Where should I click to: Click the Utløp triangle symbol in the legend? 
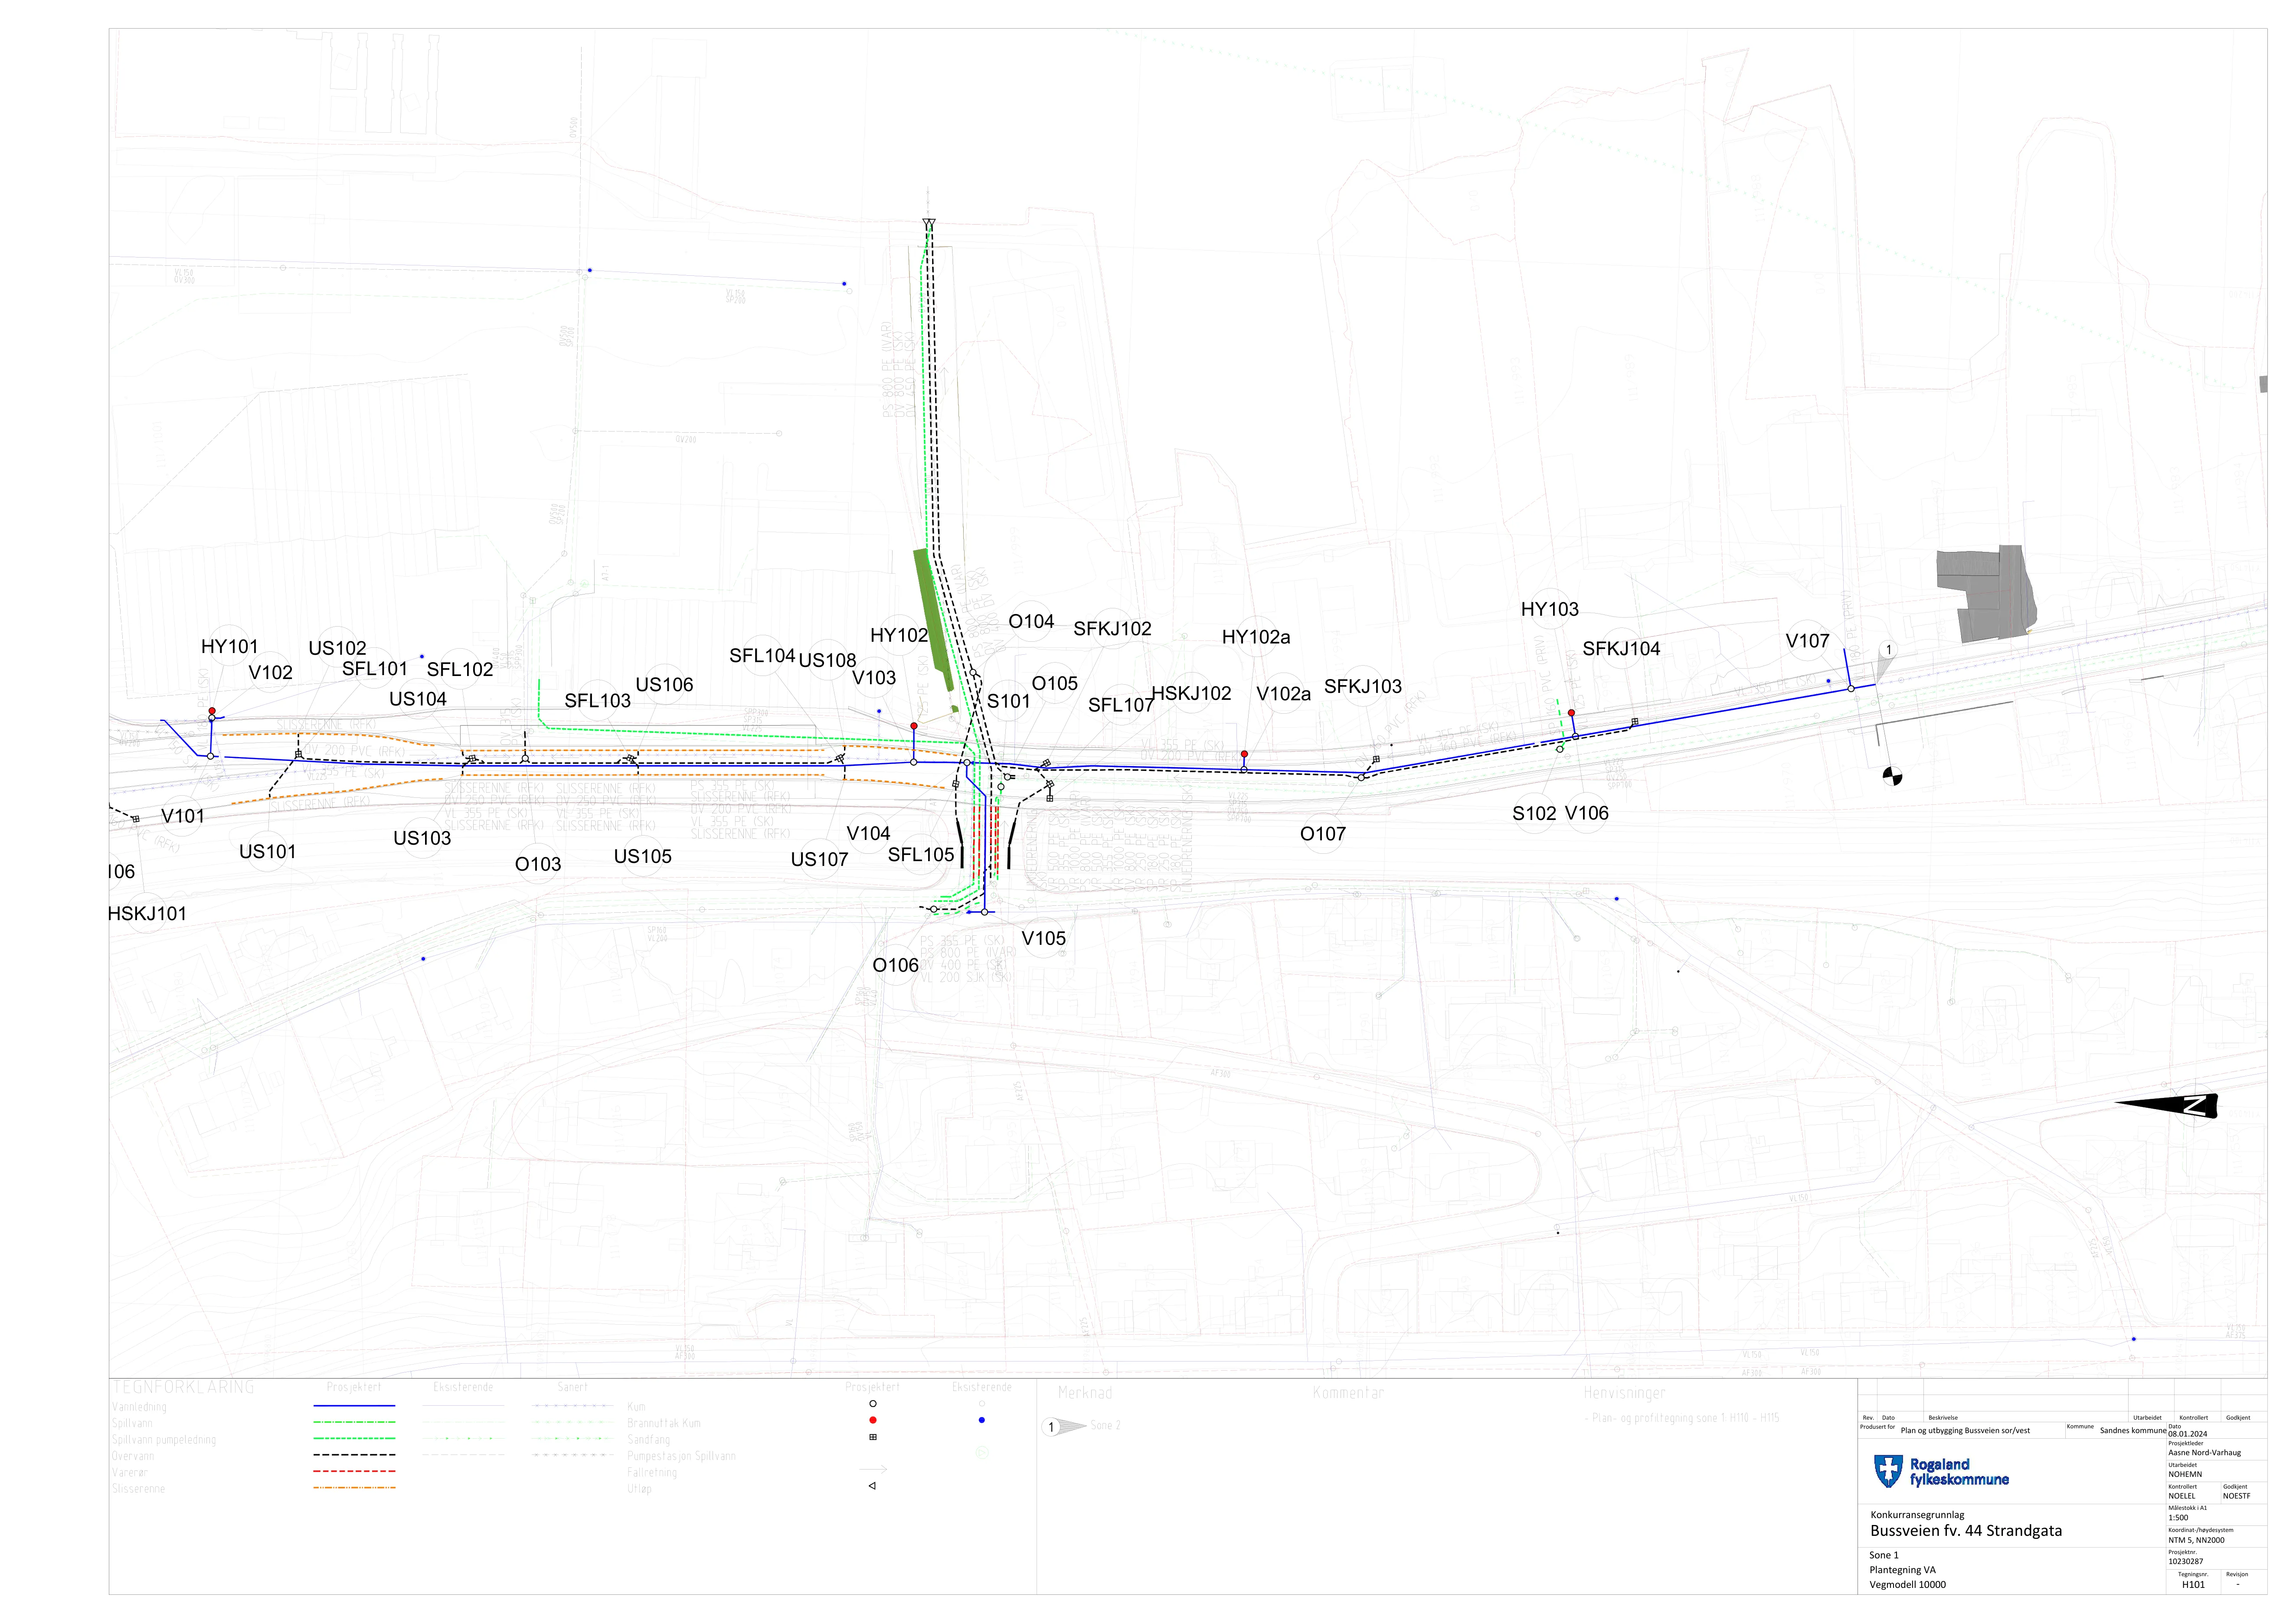coord(872,1486)
